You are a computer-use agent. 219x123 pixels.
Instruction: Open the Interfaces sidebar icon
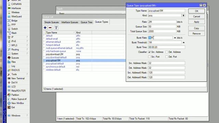pyautogui.click(x=9, y=8)
